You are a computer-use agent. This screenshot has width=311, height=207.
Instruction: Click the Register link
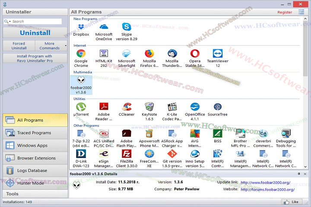click(x=285, y=12)
